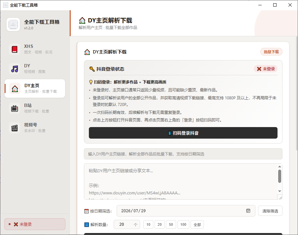298x235 pixels.
Task: Click the clapperboard icon for 视频号
Action: point(15,128)
